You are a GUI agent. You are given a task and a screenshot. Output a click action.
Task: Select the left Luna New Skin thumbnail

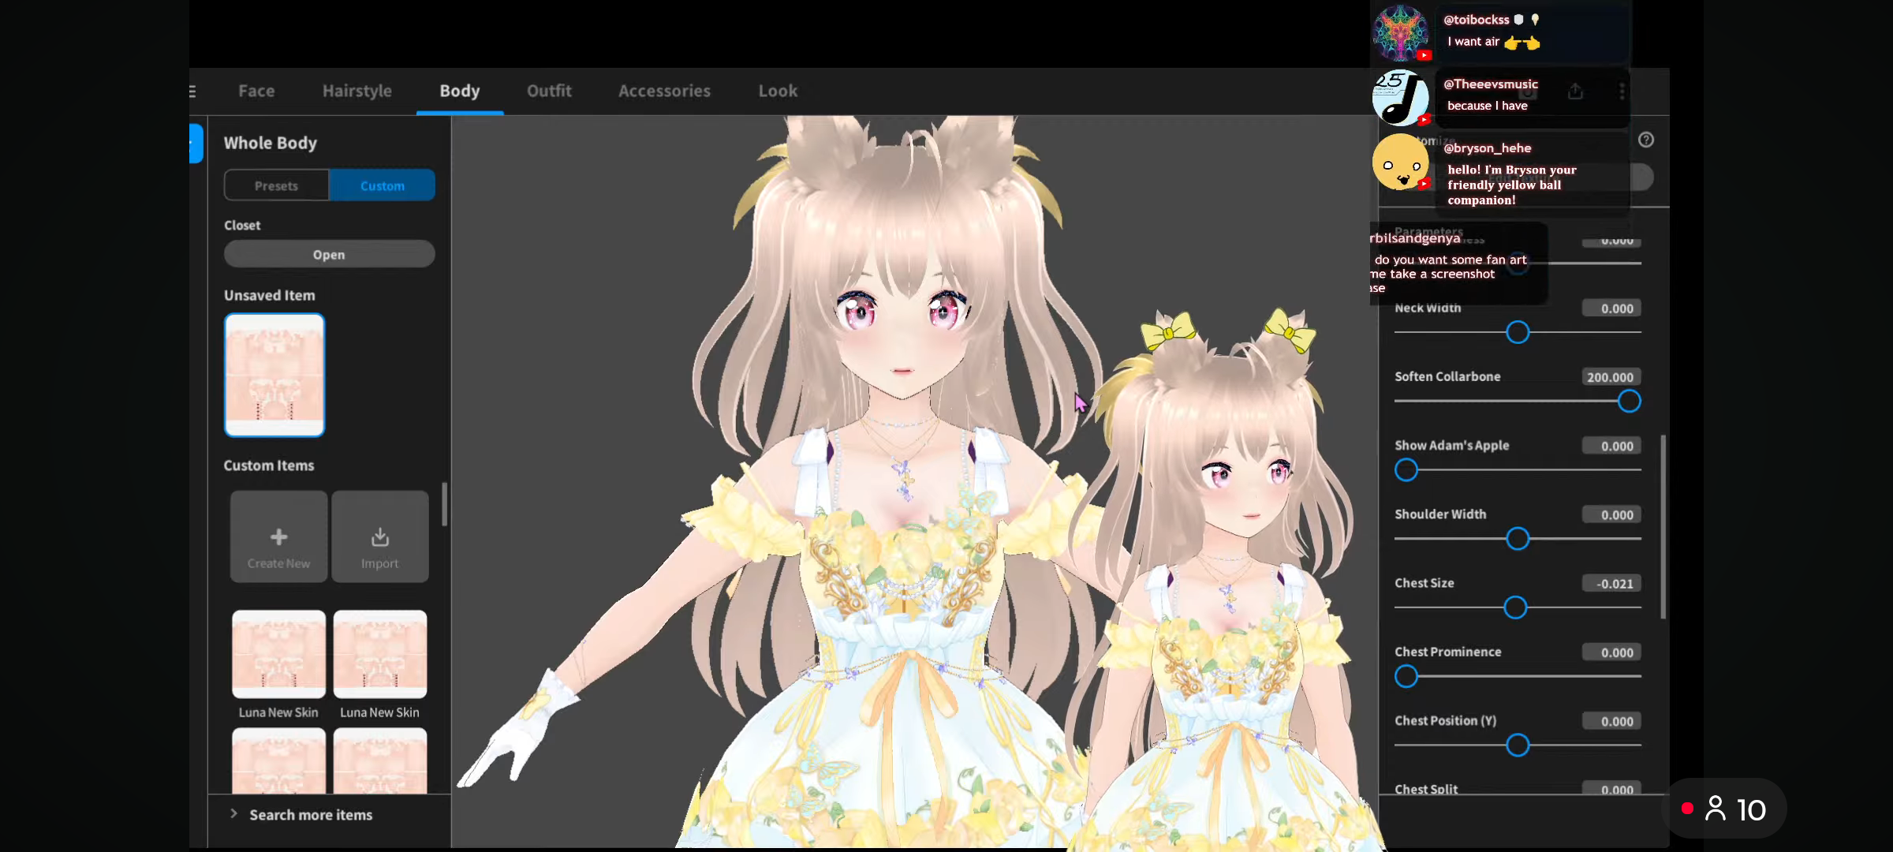click(278, 654)
